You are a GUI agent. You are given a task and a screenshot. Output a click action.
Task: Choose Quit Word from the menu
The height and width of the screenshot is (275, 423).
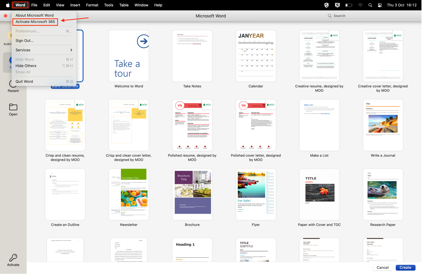pyautogui.click(x=24, y=81)
